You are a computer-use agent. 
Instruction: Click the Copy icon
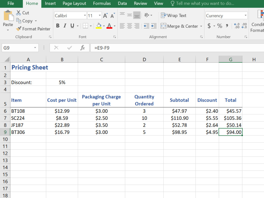[x=18, y=21]
